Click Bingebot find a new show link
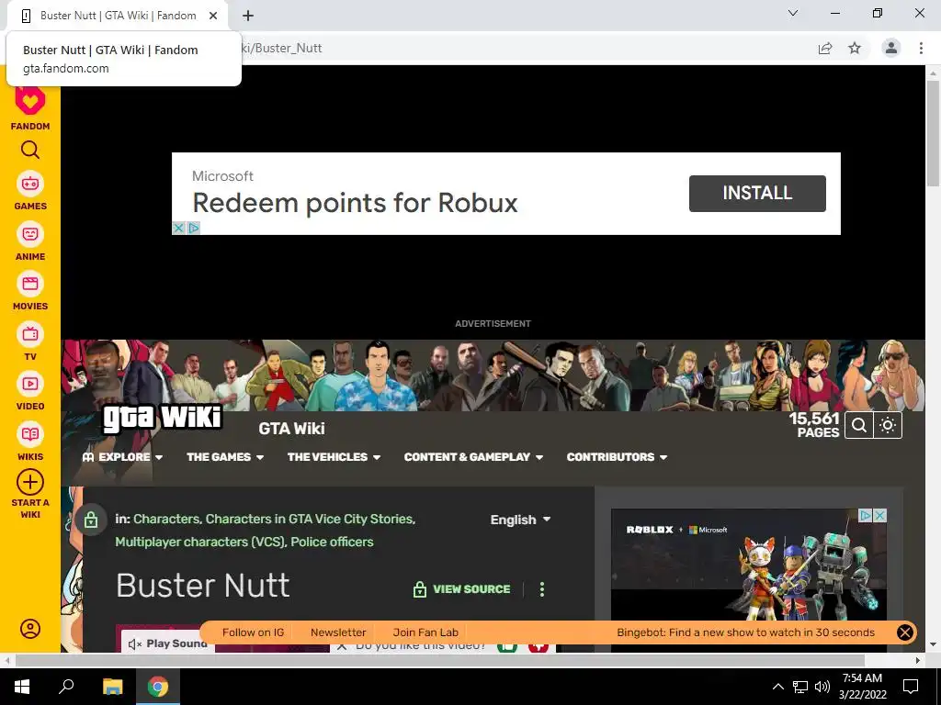The width and height of the screenshot is (941, 705). coord(745,632)
